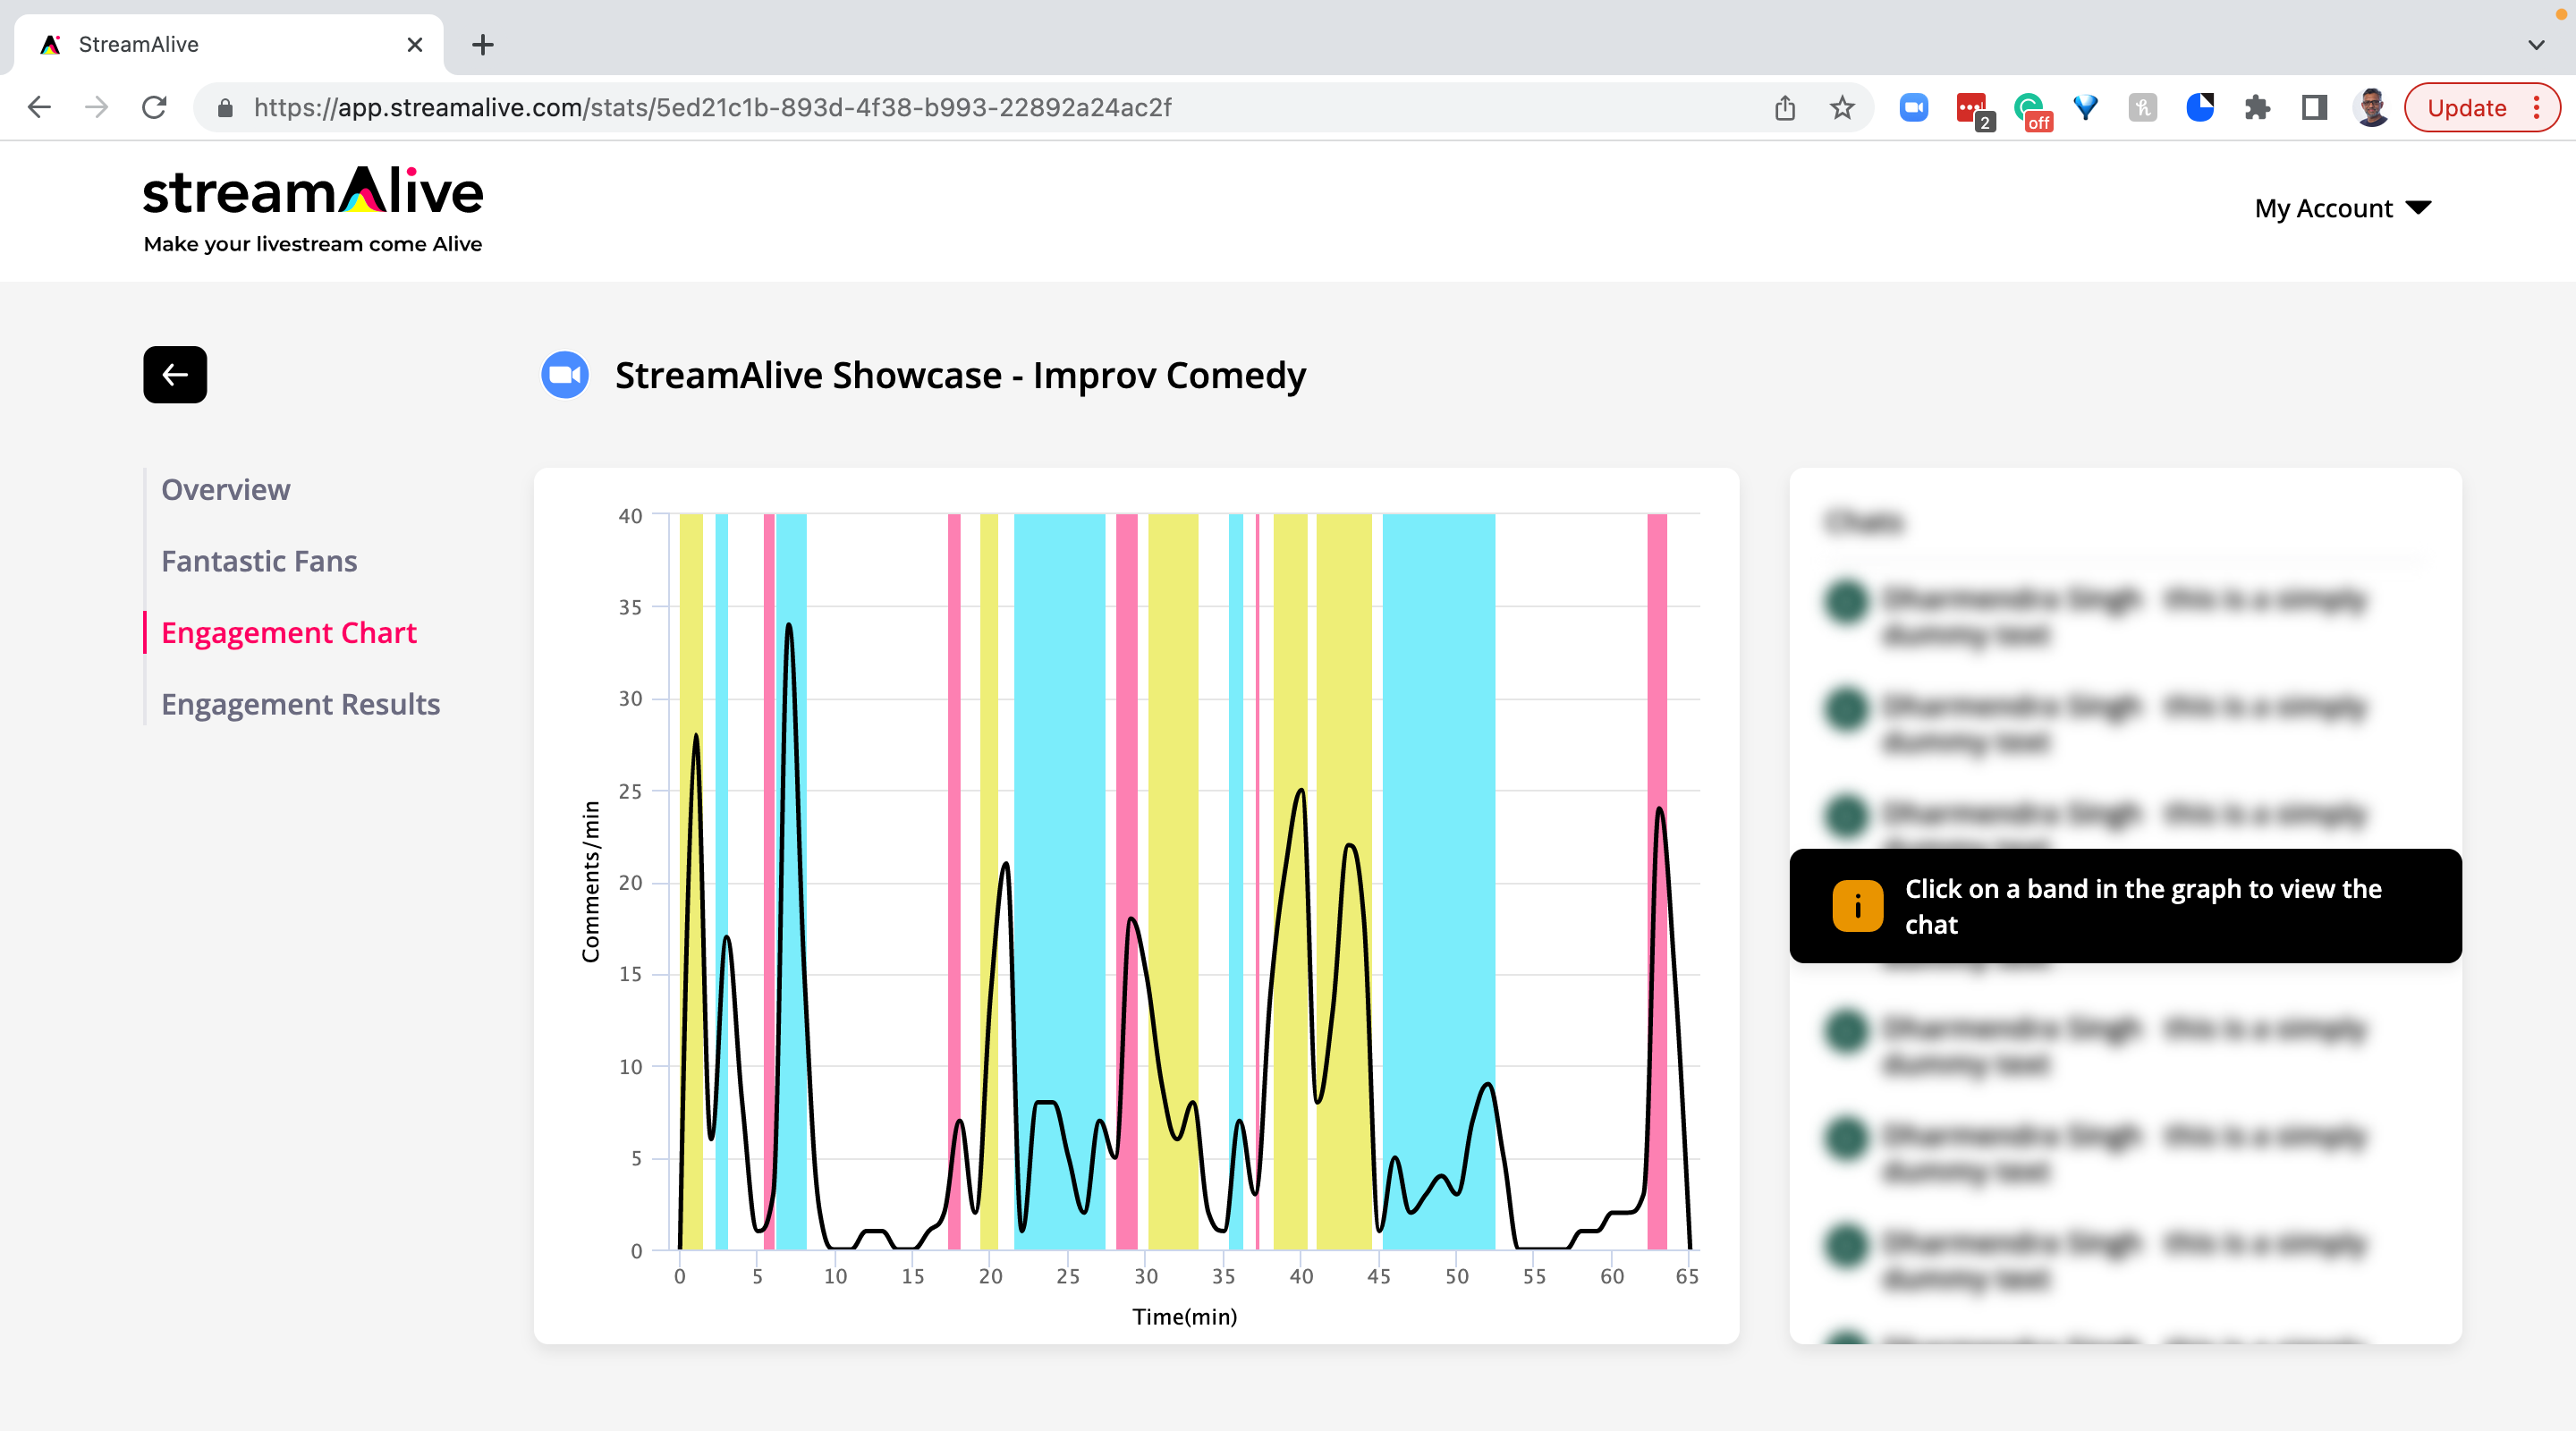Select the Engagement Chart section

pos(289,633)
